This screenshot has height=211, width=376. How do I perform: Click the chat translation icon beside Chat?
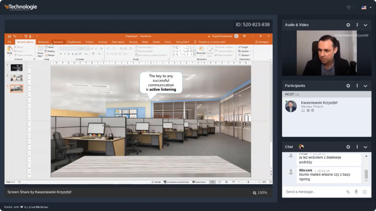pos(301,147)
